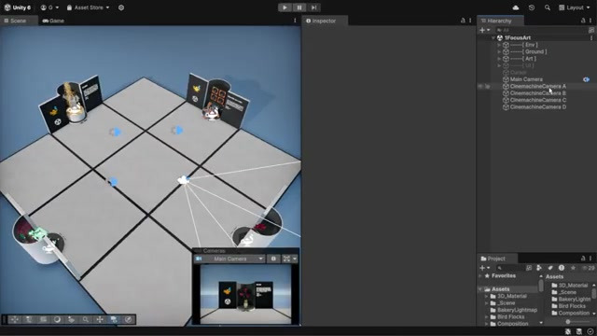Open the Hierarchy create (+) dropdown

click(485, 30)
